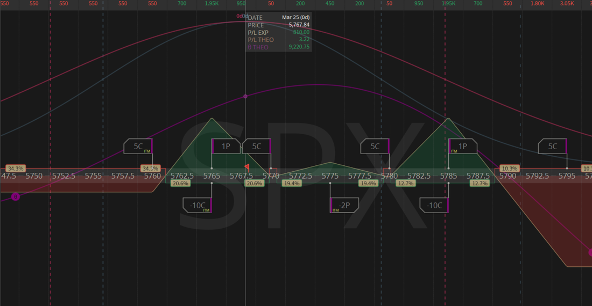The image size is (592, 306).
Task: Click the 5792.5 price axis label
Action: (537, 176)
